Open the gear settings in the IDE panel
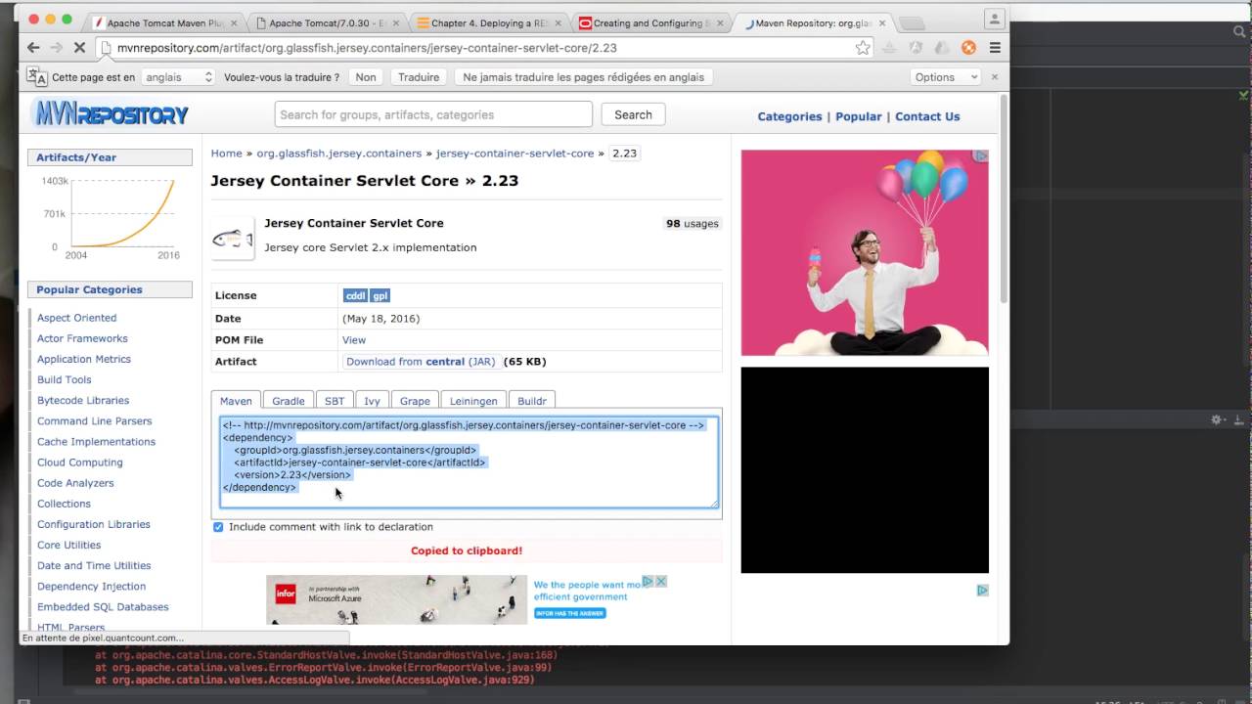The image size is (1252, 704). click(1217, 419)
